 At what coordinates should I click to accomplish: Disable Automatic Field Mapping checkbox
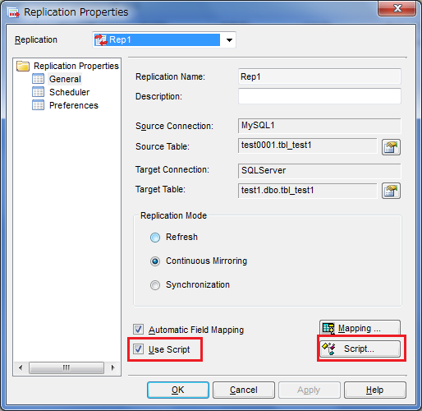pyautogui.click(x=138, y=329)
